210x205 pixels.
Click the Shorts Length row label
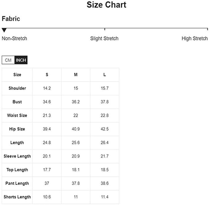(x=17, y=197)
